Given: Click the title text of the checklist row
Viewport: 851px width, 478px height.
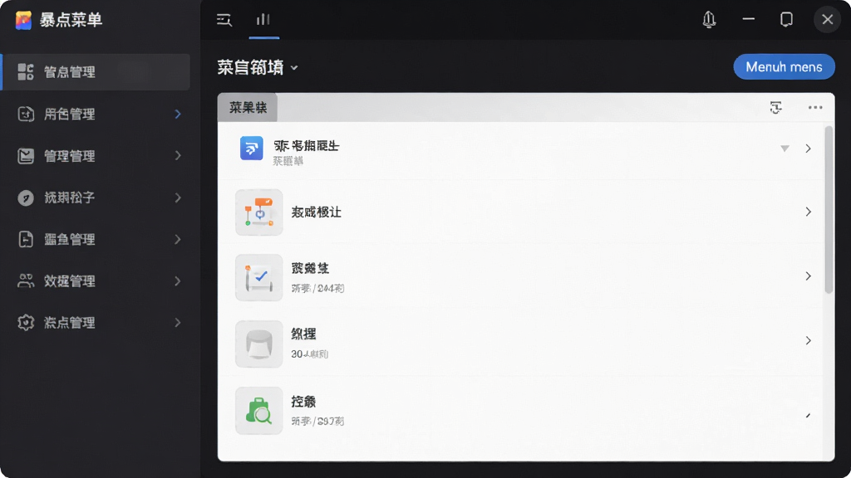Looking at the screenshot, I should point(310,268).
